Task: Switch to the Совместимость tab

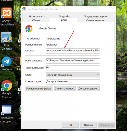Action: pyautogui.click(x=95, y=20)
